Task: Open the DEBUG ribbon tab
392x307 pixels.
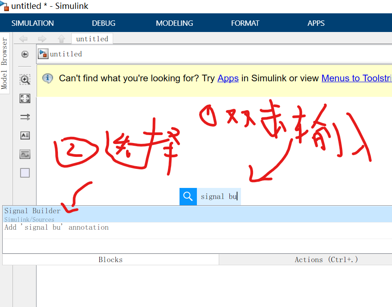Action: pos(103,23)
